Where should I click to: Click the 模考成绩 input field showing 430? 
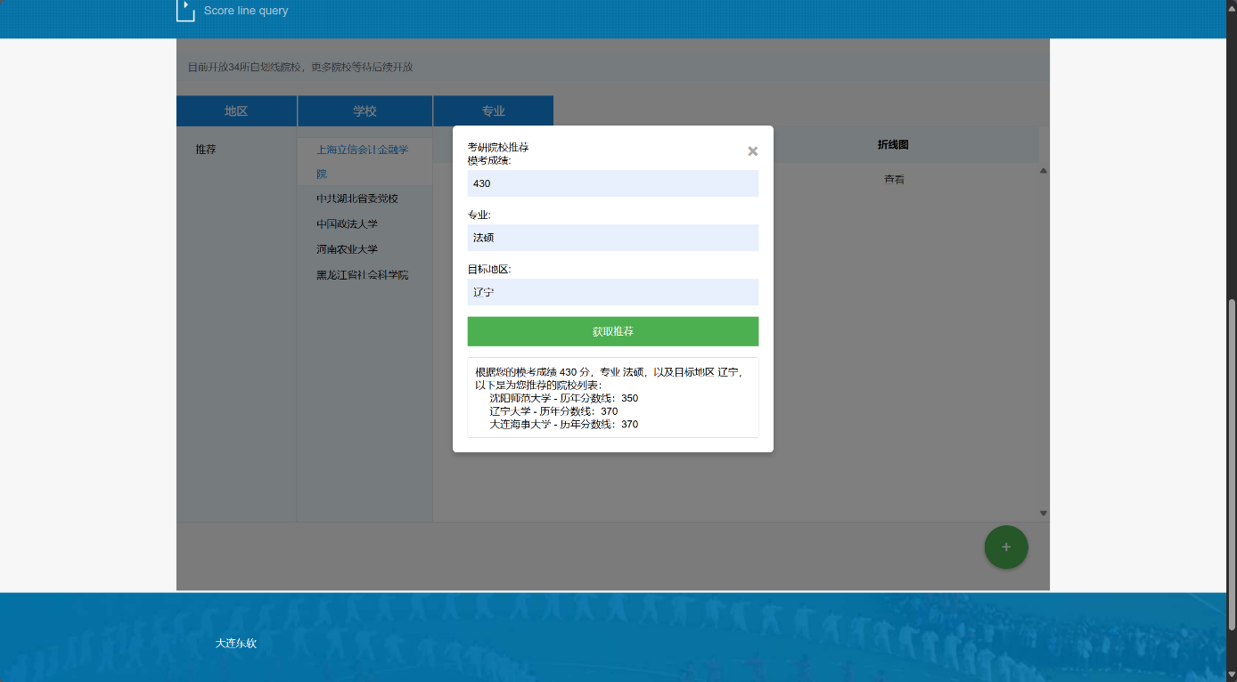(612, 183)
